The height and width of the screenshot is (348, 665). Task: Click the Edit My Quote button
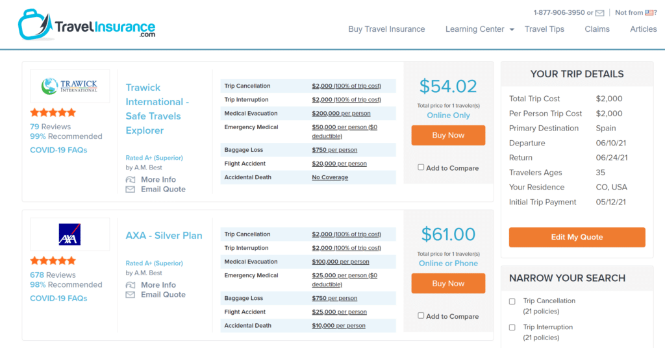577,237
